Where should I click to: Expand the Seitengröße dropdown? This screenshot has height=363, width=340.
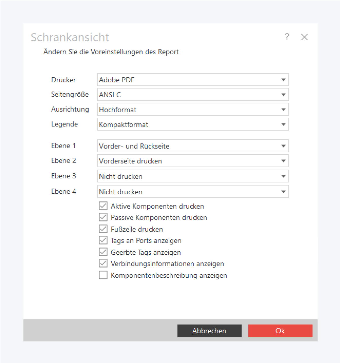tap(283, 95)
